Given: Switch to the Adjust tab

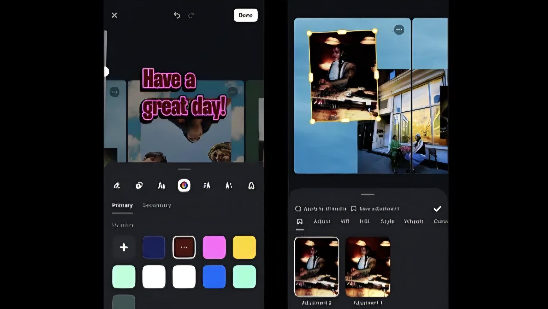Looking at the screenshot, I should pos(322,222).
